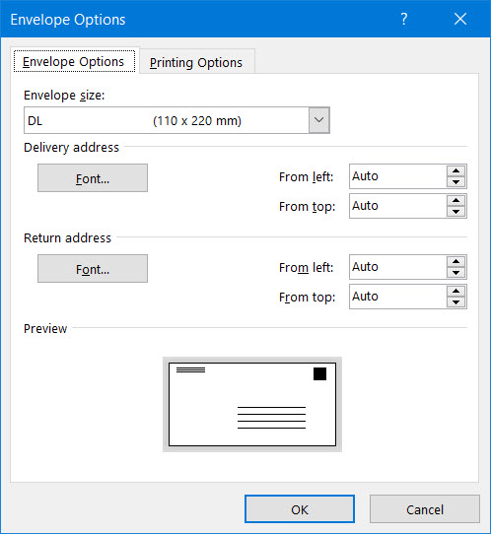The image size is (491, 534).
Task: Increase the Return address From top value
Action: pyautogui.click(x=456, y=291)
